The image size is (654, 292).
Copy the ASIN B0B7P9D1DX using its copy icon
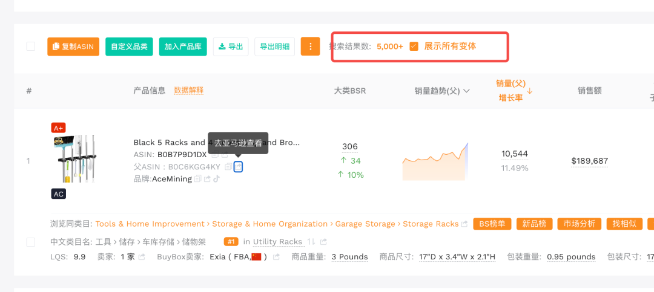click(x=215, y=155)
